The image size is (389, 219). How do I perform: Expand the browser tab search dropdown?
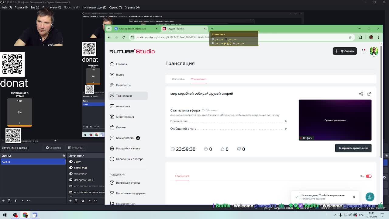[x=109, y=29]
